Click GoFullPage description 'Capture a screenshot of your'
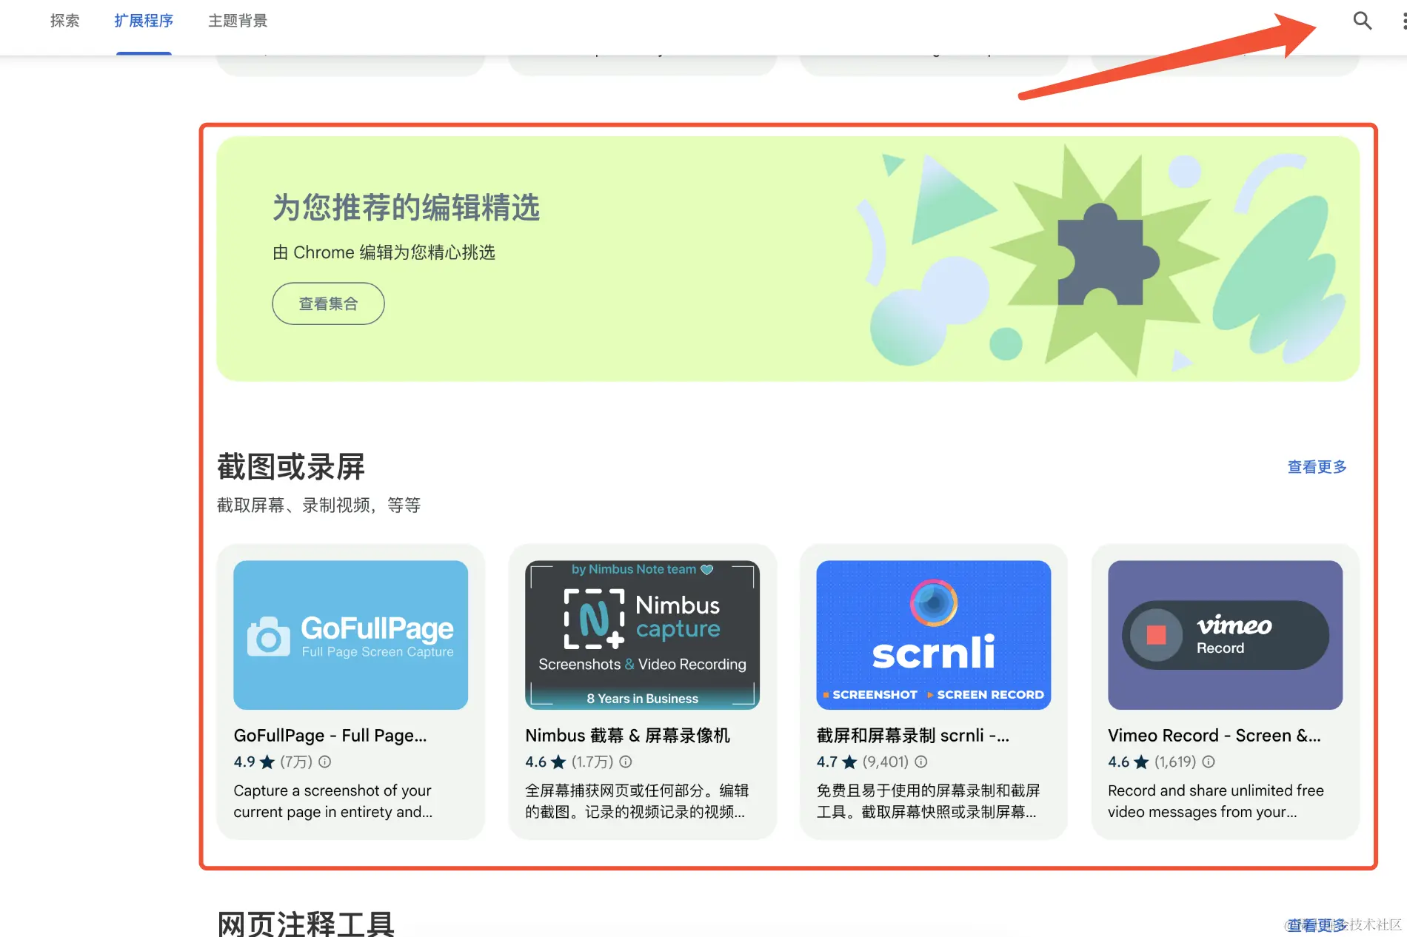1407x937 pixels. (332, 790)
